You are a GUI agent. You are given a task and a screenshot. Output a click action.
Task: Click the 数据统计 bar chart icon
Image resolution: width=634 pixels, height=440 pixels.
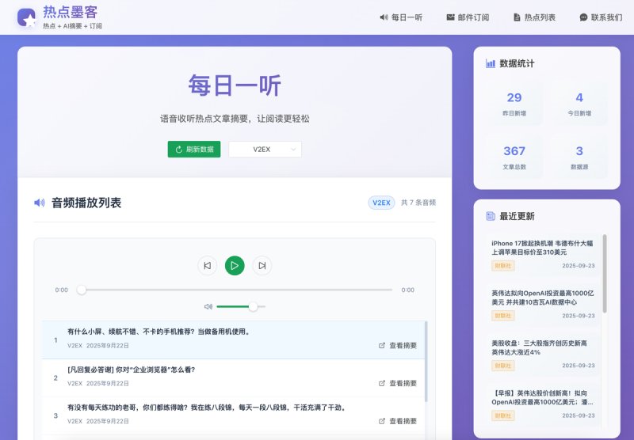[491, 63]
